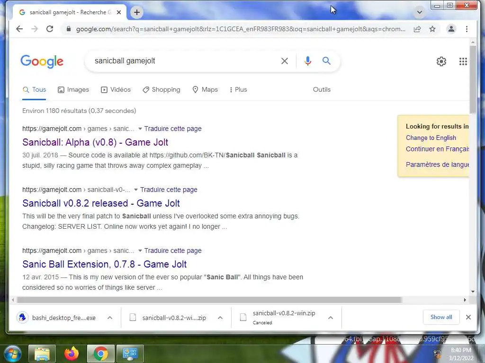The image size is (485, 363).
Task: Click the system tray action center icon
Action: pyautogui.click(x=437, y=354)
